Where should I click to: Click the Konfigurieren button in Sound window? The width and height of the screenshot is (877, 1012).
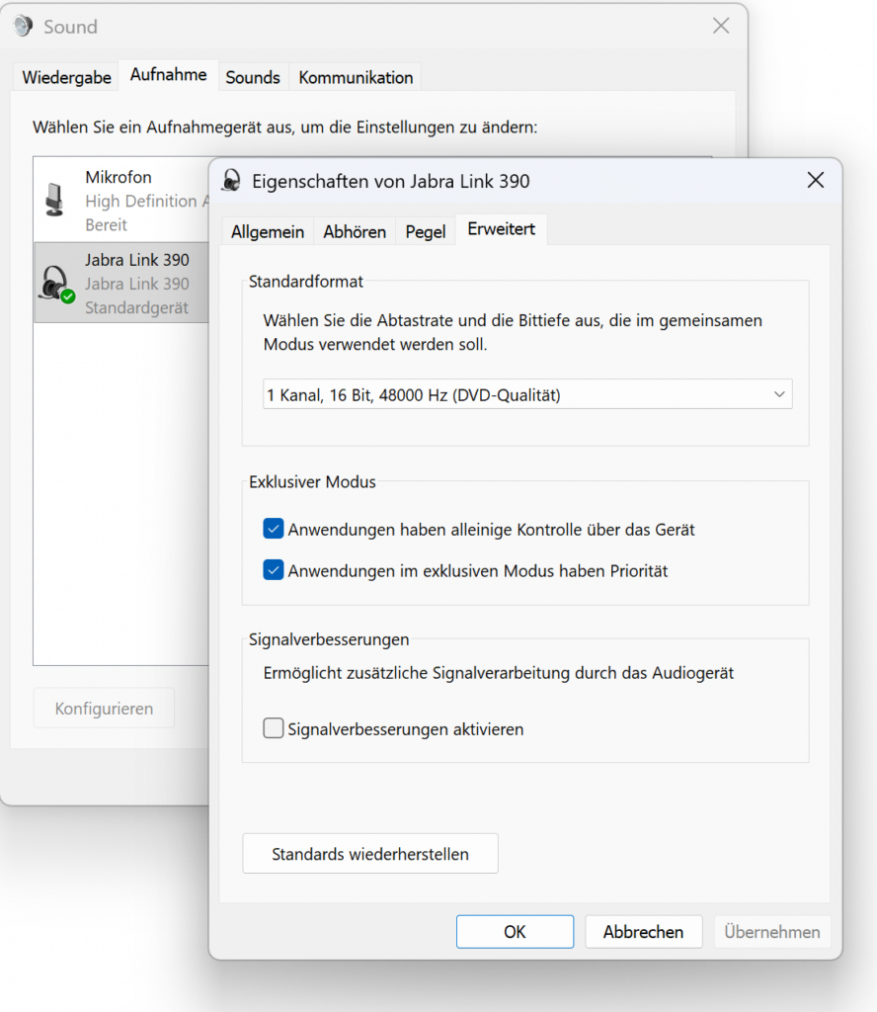pyautogui.click(x=104, y=708)
